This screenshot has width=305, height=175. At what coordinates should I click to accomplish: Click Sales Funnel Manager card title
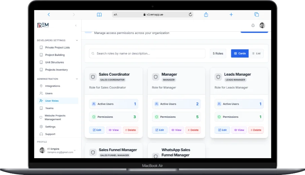click(118, 150)
